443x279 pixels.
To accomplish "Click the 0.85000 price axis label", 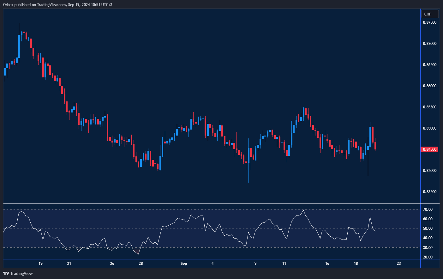I will tap(429, 128).
